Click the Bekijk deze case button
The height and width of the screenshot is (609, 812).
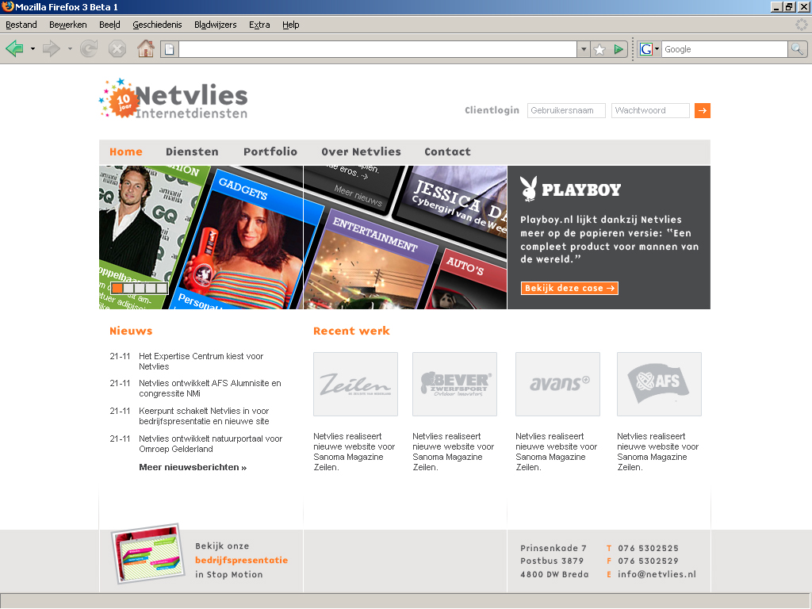tap(569, 288)
